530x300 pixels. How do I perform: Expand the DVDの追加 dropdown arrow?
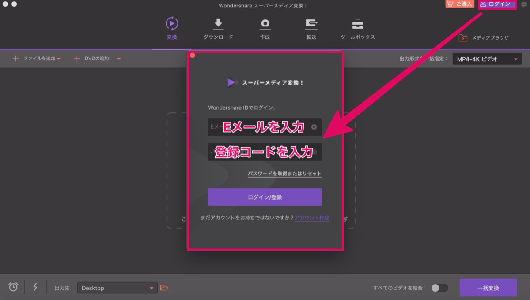pyautogui.click(x=119, y=59)
